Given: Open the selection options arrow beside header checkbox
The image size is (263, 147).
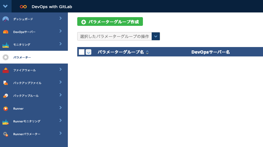Looking at the screenshot, I should tap(89, 52).
